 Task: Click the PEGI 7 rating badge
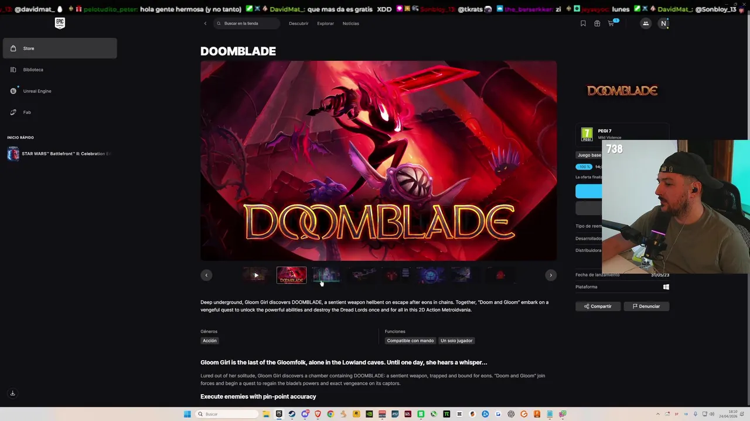click(x=587, y=134)
